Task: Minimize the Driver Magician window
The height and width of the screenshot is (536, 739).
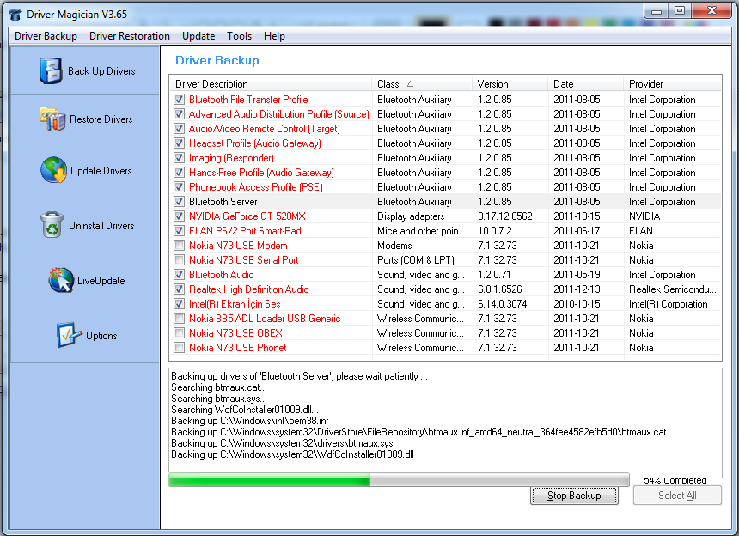Action: tap(656, 11)
